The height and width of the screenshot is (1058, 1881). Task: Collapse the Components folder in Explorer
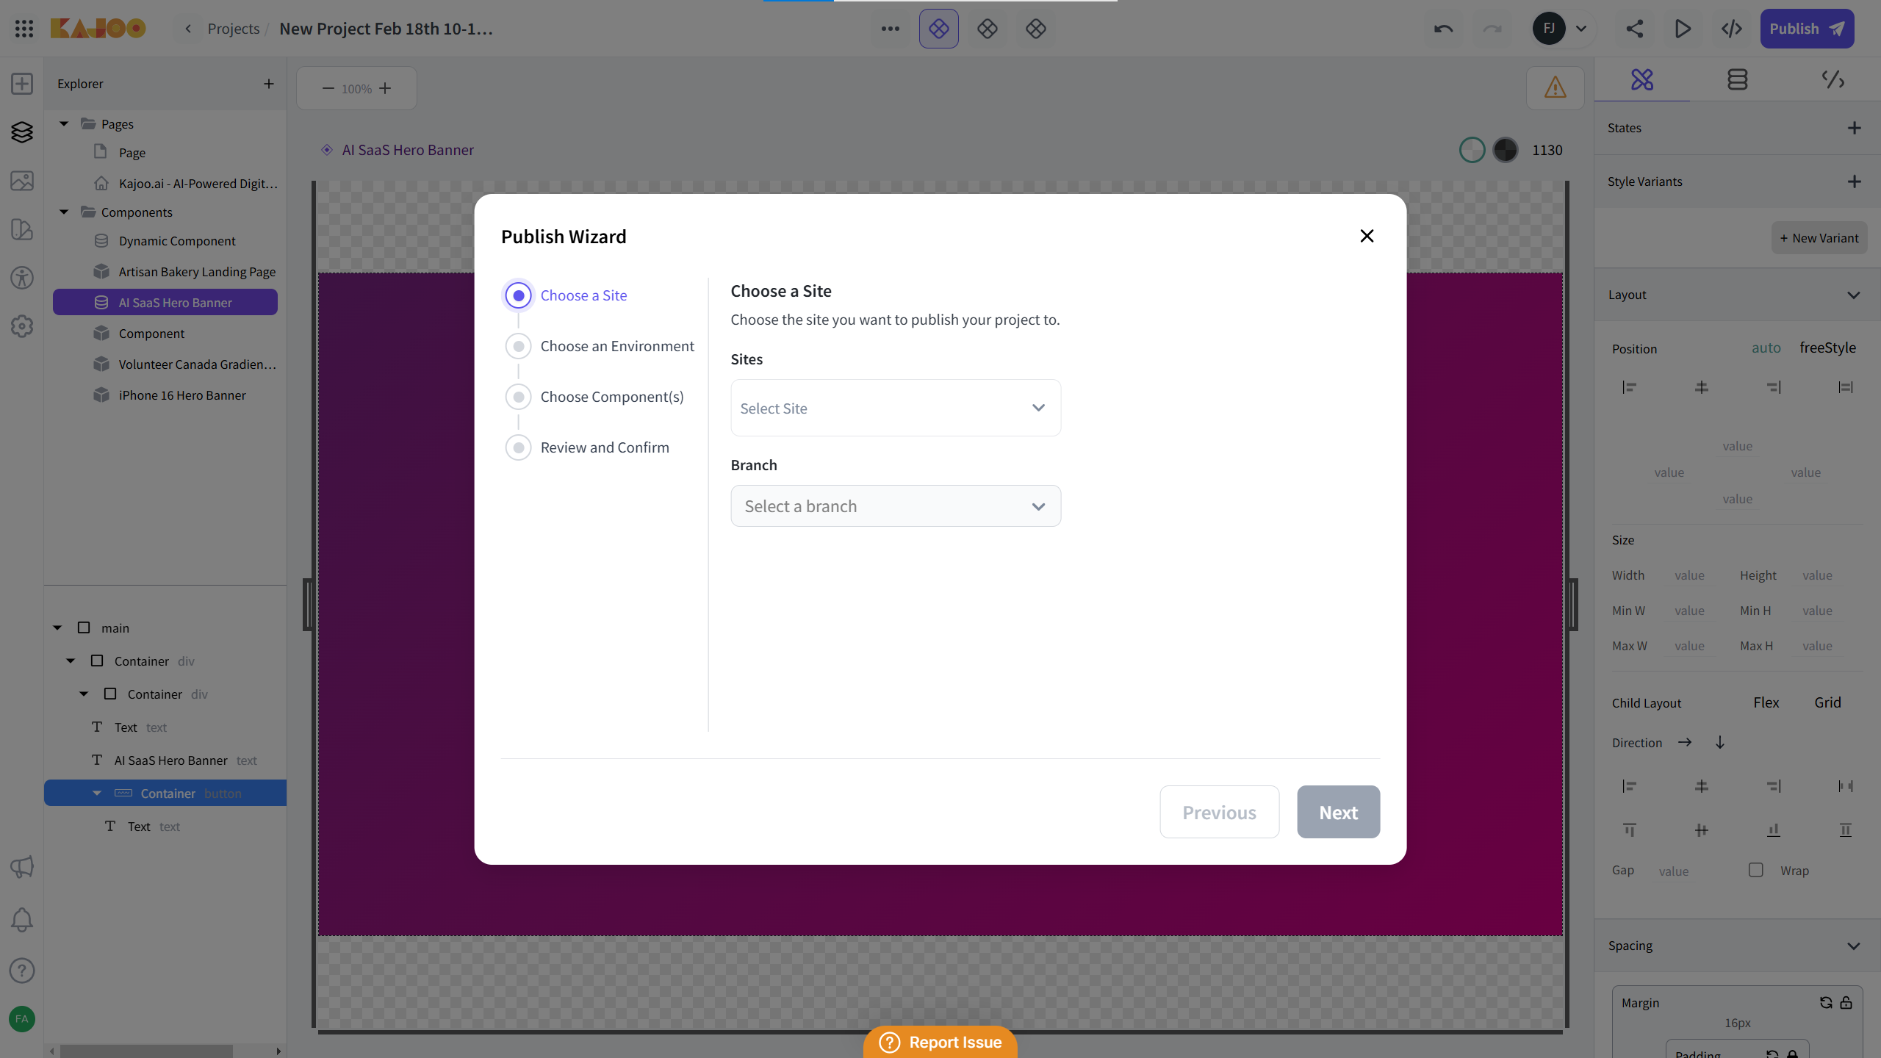(64, 212)
